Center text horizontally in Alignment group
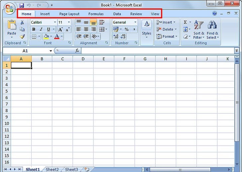 pyautogui.click(x=86, y=29)
